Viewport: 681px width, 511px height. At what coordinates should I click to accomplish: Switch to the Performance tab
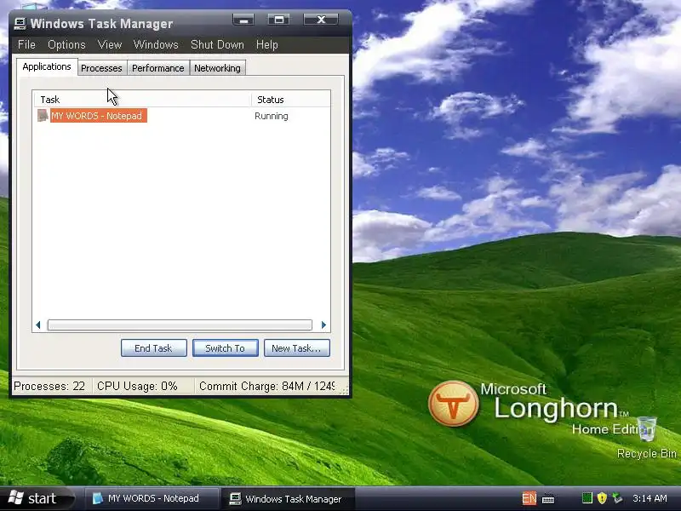coord(158,68)
